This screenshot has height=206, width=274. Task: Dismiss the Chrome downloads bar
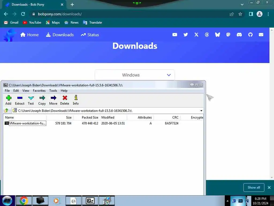click(269, 187)
